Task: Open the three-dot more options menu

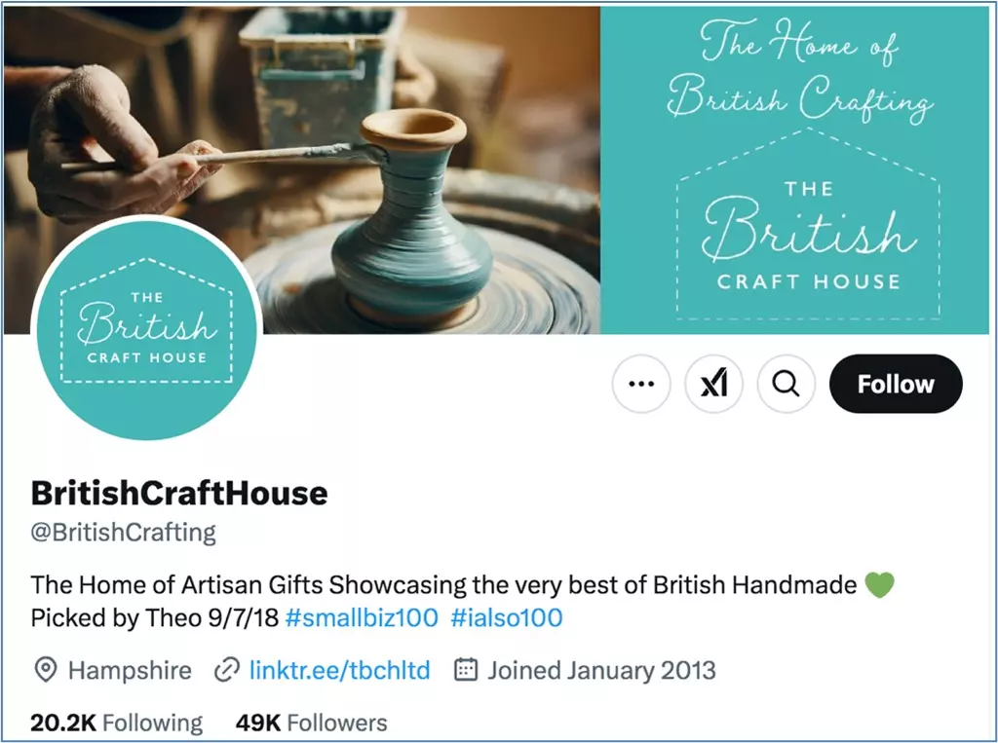Action: pyautogui.click(x=641, y=384)
